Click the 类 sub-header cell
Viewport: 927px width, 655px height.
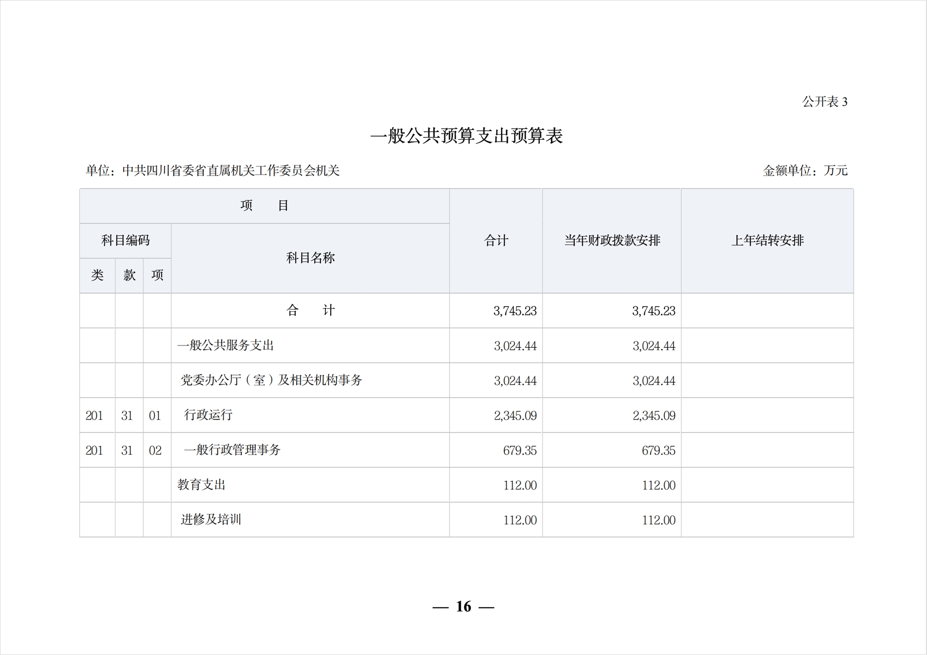(97, 275)
